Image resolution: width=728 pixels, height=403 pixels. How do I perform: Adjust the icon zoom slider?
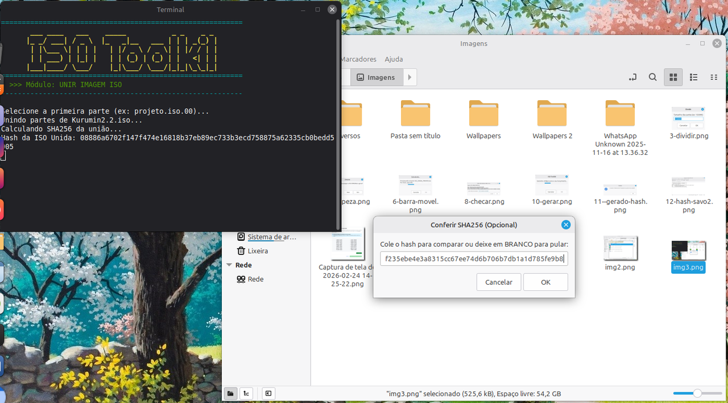pyautogui.click(x=697, y=393)
